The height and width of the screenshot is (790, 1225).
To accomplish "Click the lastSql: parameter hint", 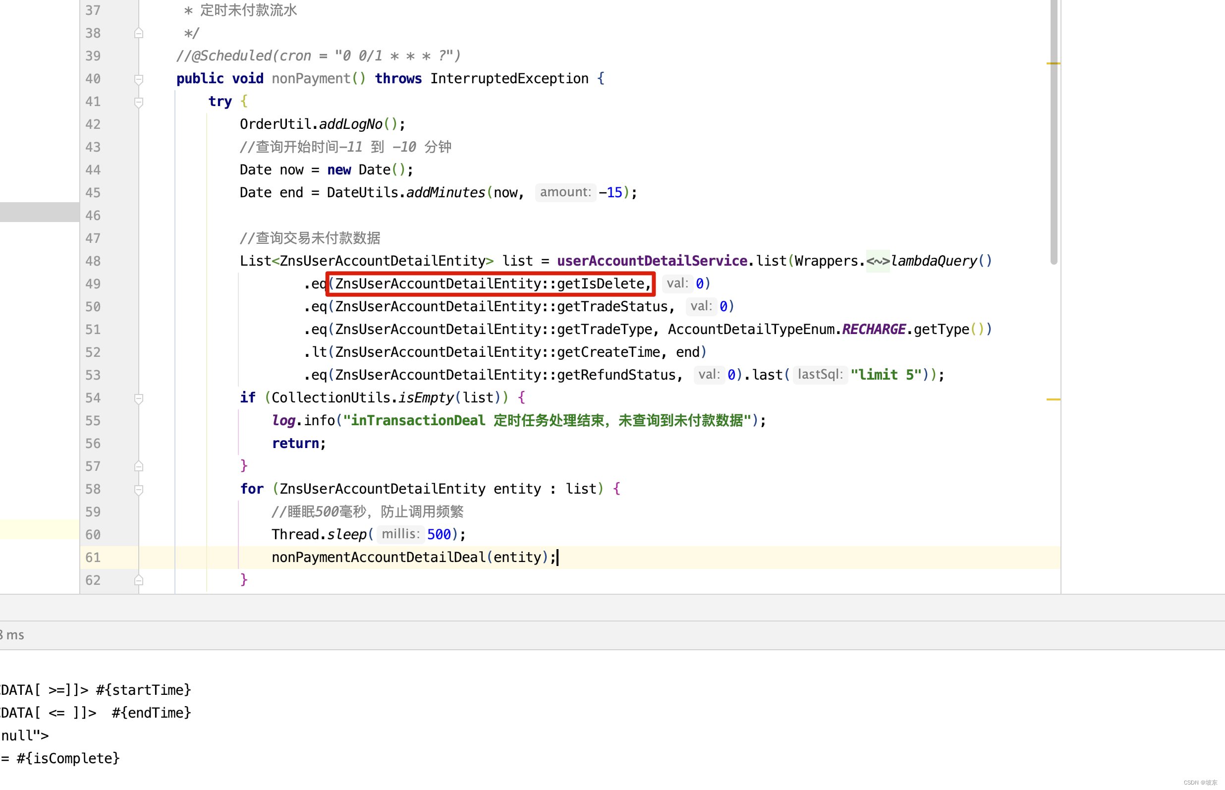I will tap(820, 375).
